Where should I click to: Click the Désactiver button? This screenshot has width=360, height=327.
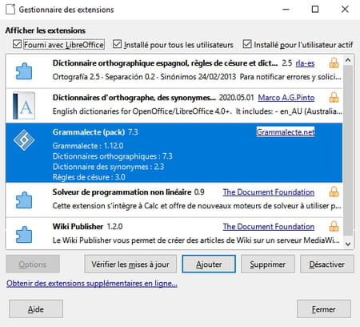point(327,264)
